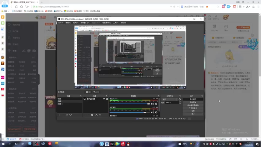Screen dimensions: 261x147
Task: Open a new browser tab with the plus button
Action: [x=42, y=2]
